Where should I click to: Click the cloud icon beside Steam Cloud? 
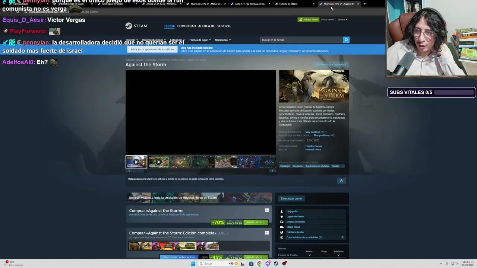(282, 227)
